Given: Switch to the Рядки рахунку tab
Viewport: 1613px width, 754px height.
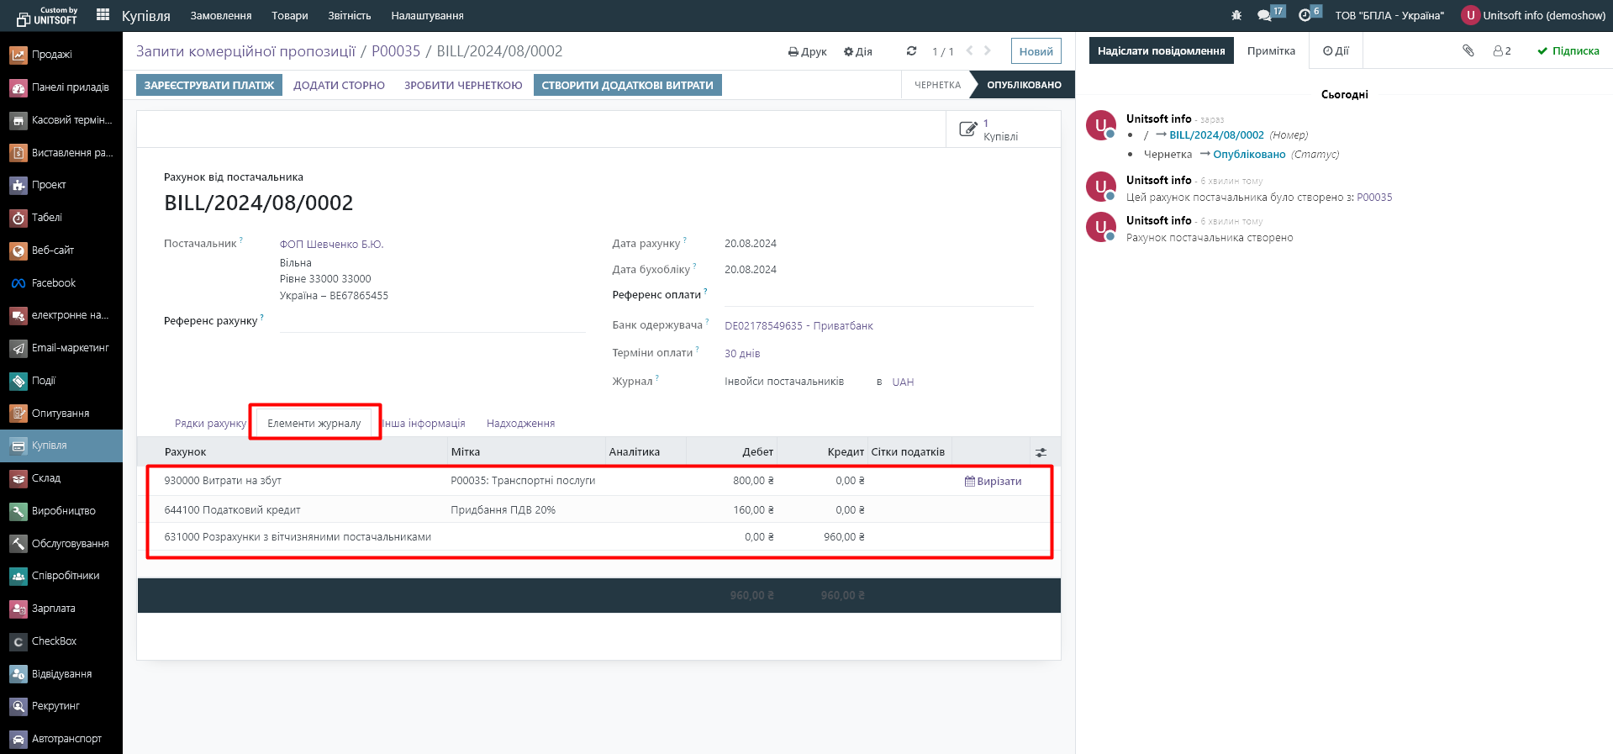Looking at the screenshot, I should [210, 424].
